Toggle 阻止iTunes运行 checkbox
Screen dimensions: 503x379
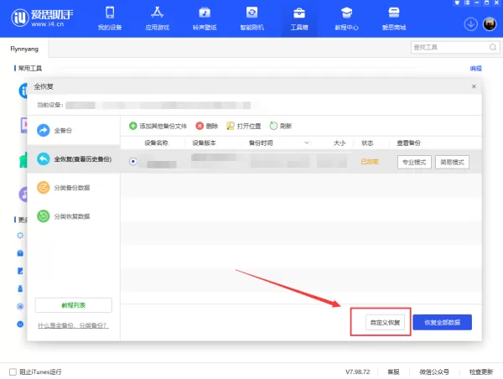pyautogui.click(x=13, y=372)
